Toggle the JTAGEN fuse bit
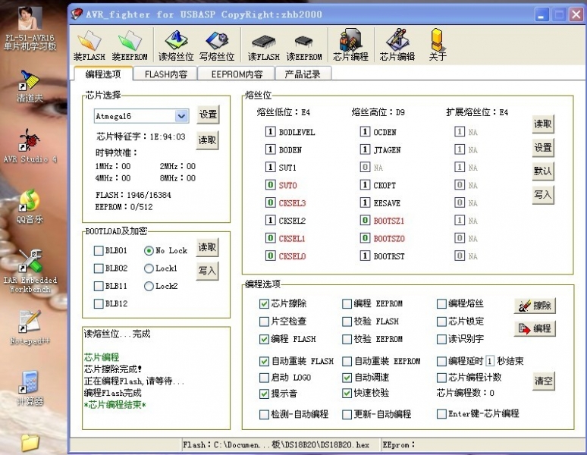Screen dimensions: 587x455 [x=365, y=149]
